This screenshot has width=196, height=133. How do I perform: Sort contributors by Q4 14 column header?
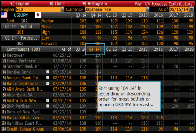pyautogui.click(x=95, y=49)
